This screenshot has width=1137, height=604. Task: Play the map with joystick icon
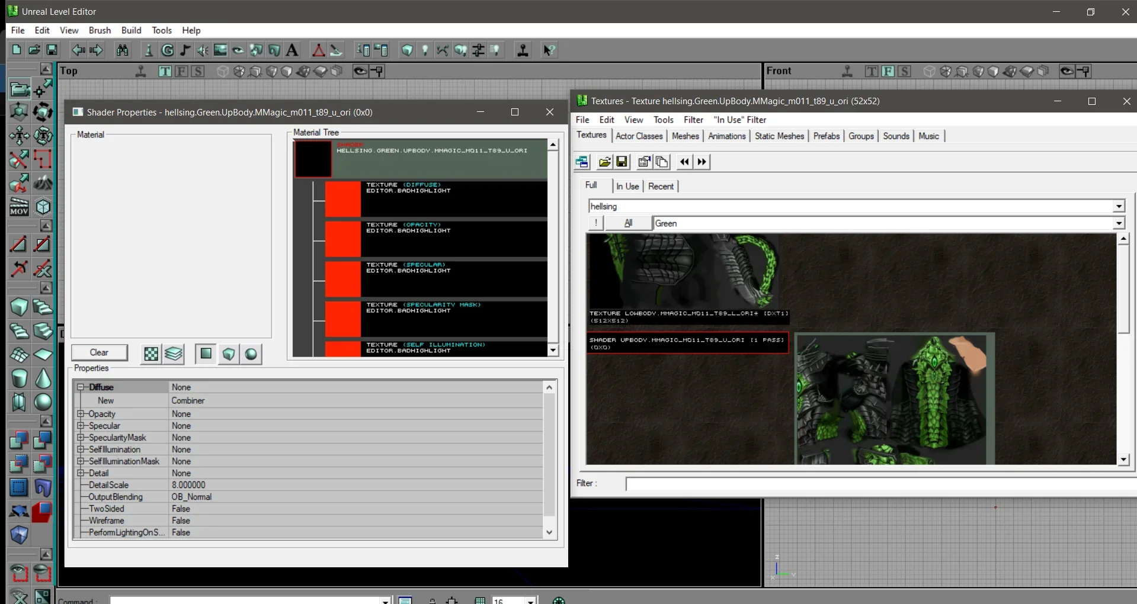pos(523,50)
